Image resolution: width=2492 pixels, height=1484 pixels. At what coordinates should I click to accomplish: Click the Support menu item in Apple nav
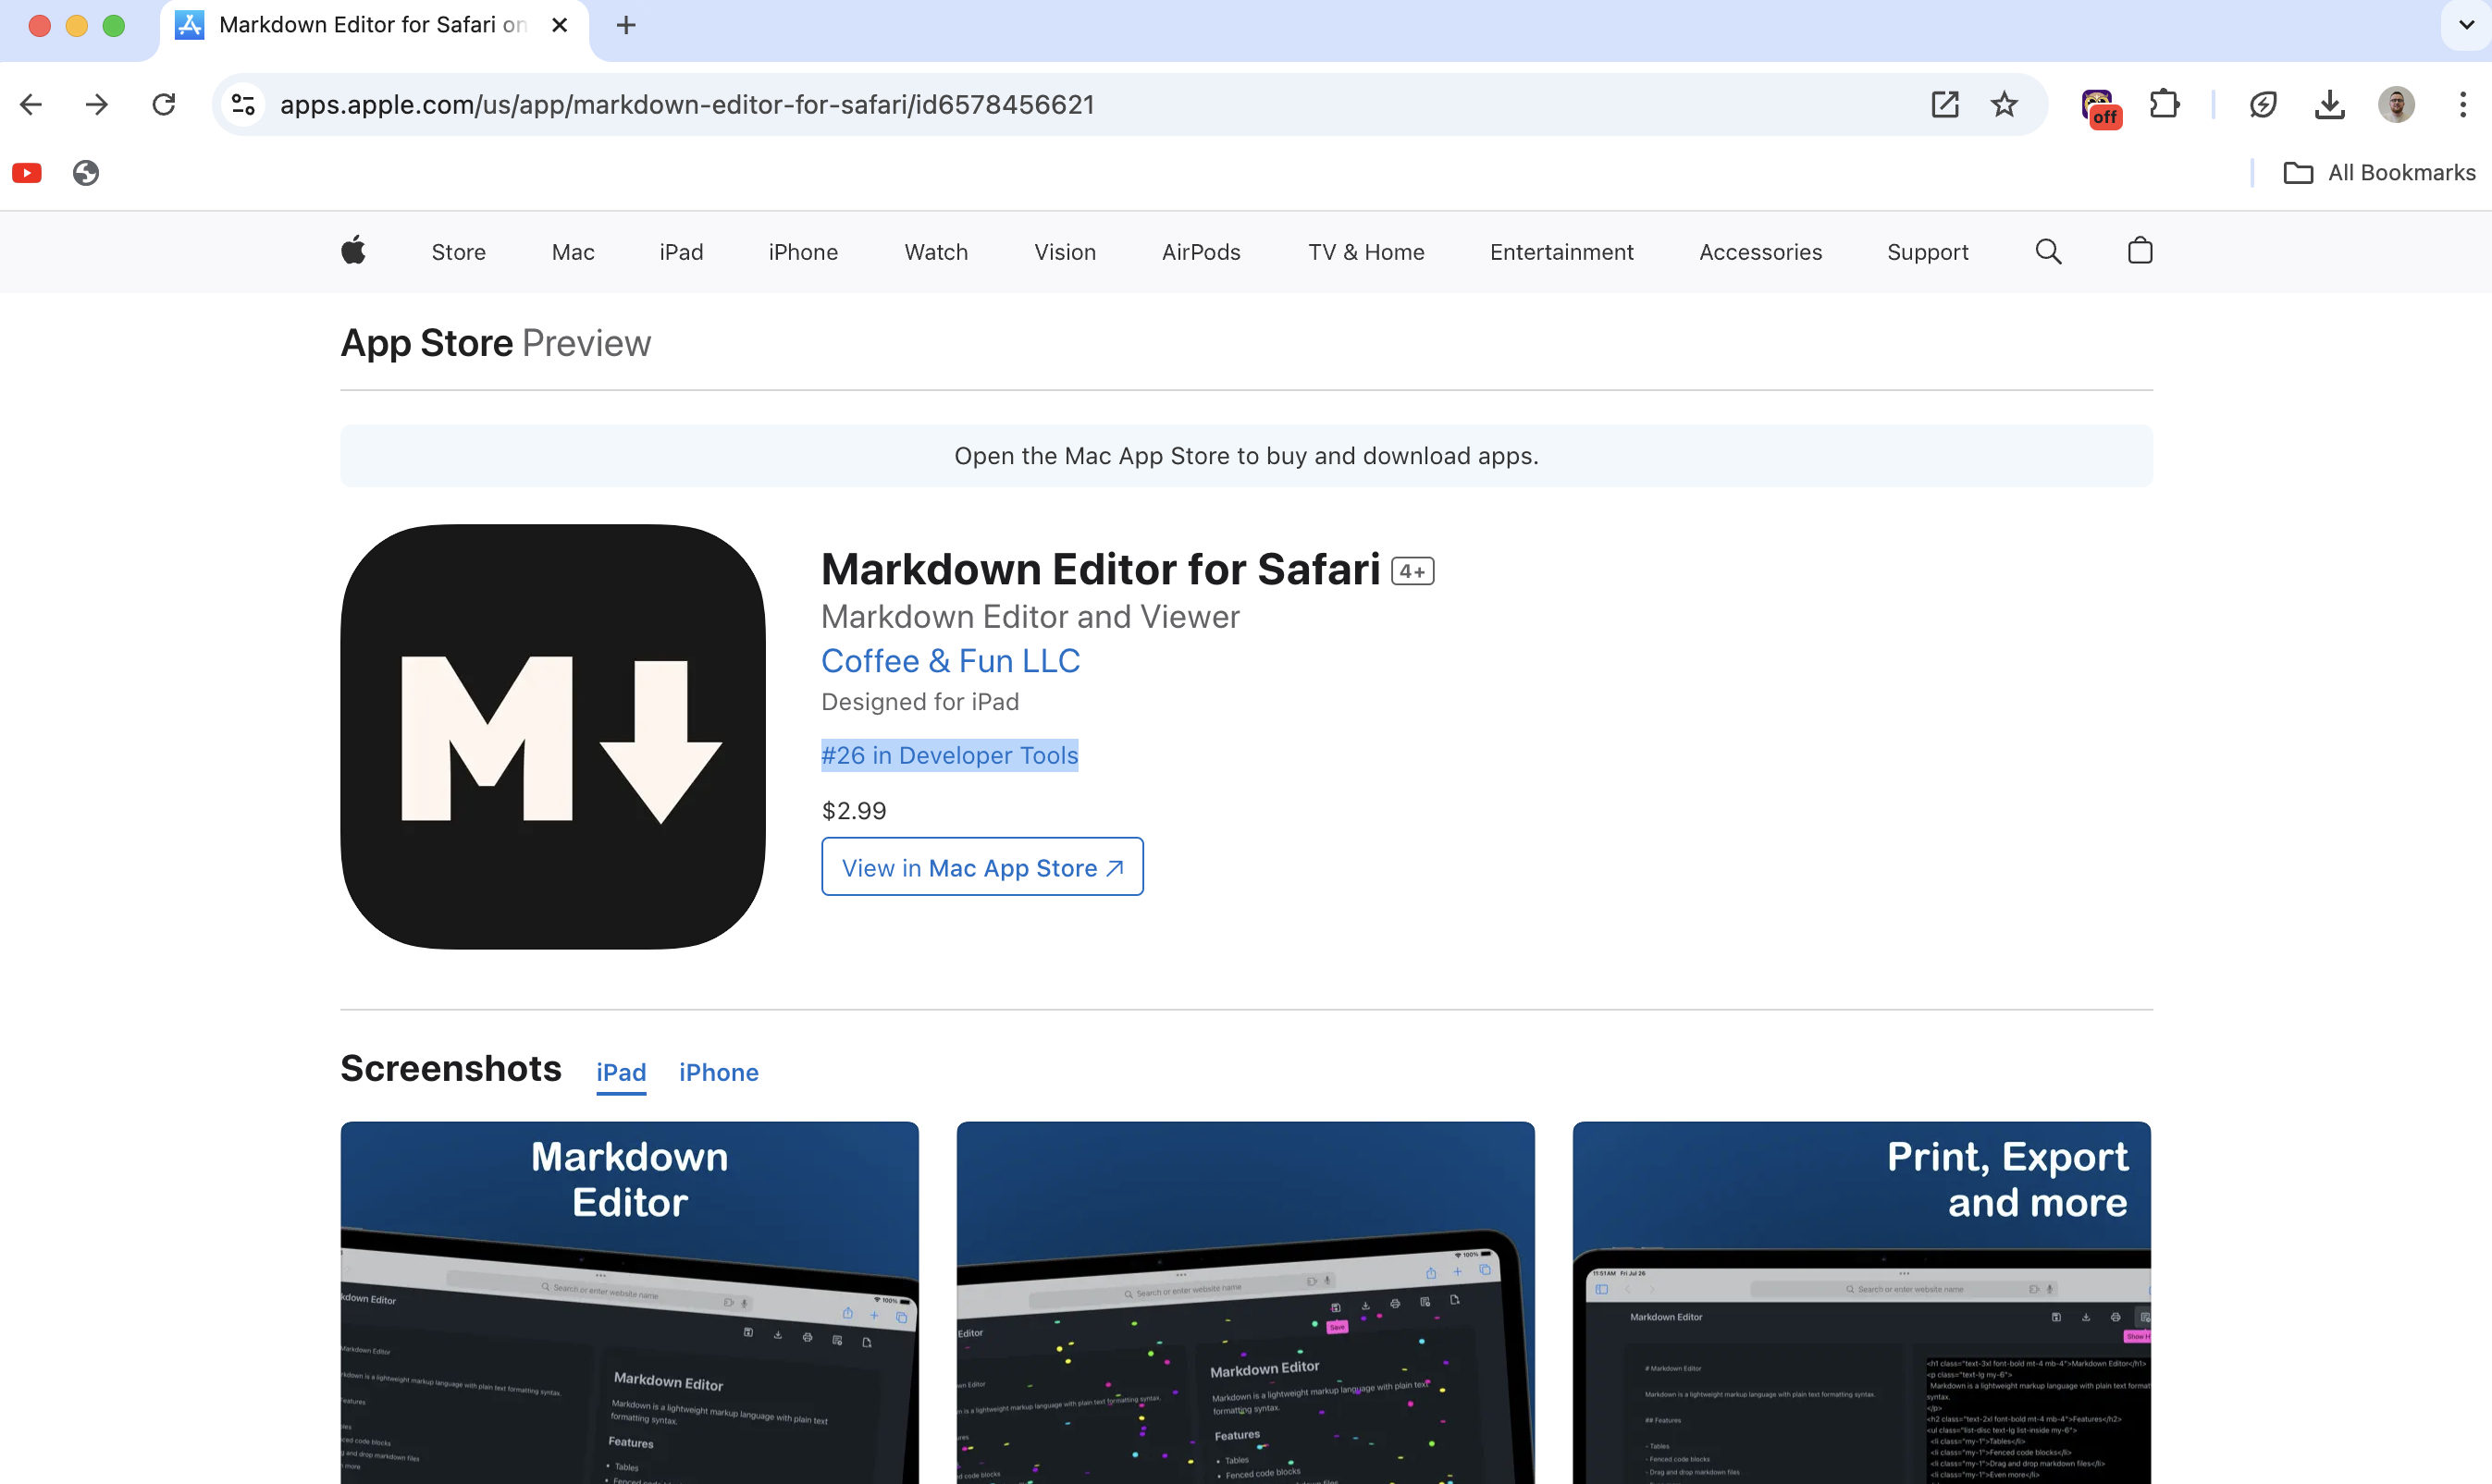1927,251
